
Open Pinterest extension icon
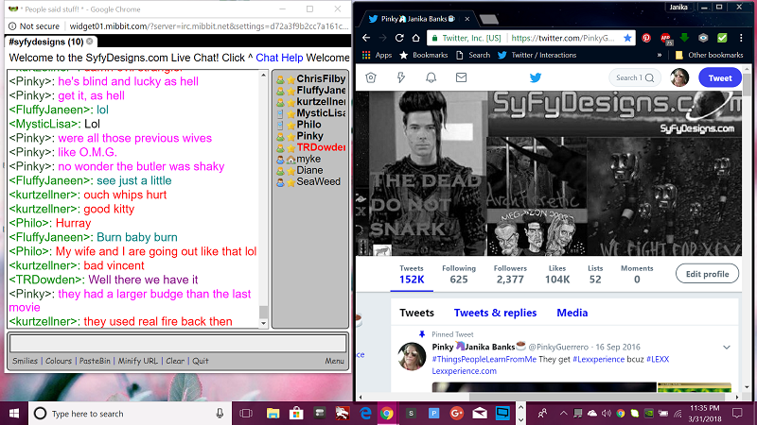click(646, 38)
